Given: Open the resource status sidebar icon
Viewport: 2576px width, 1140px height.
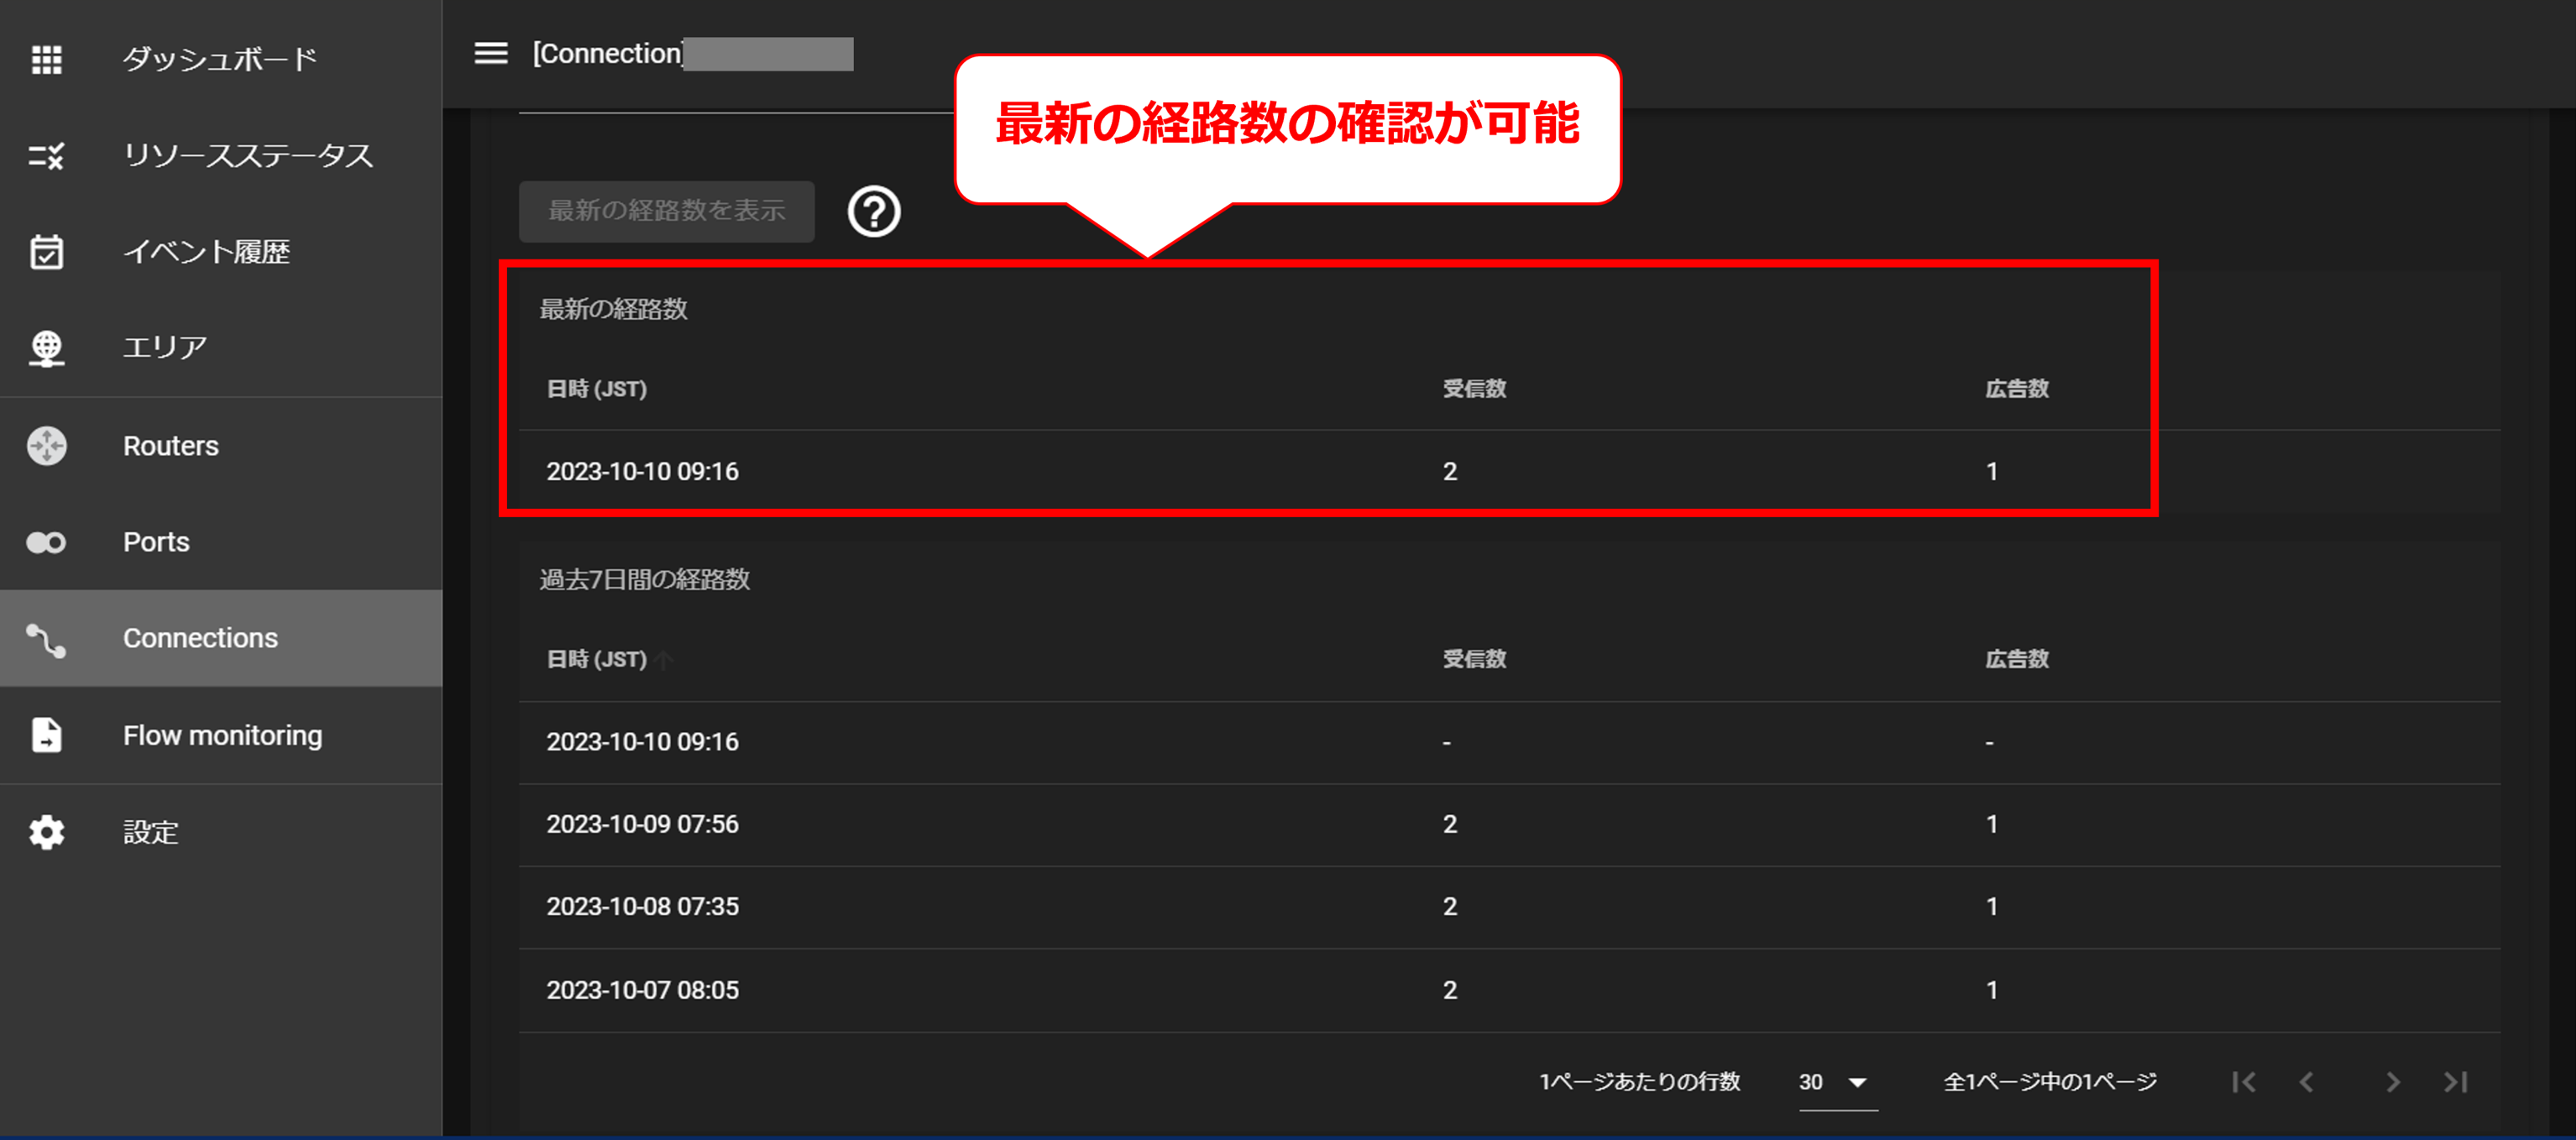Looking at the screenshot, I should (46, 156).
